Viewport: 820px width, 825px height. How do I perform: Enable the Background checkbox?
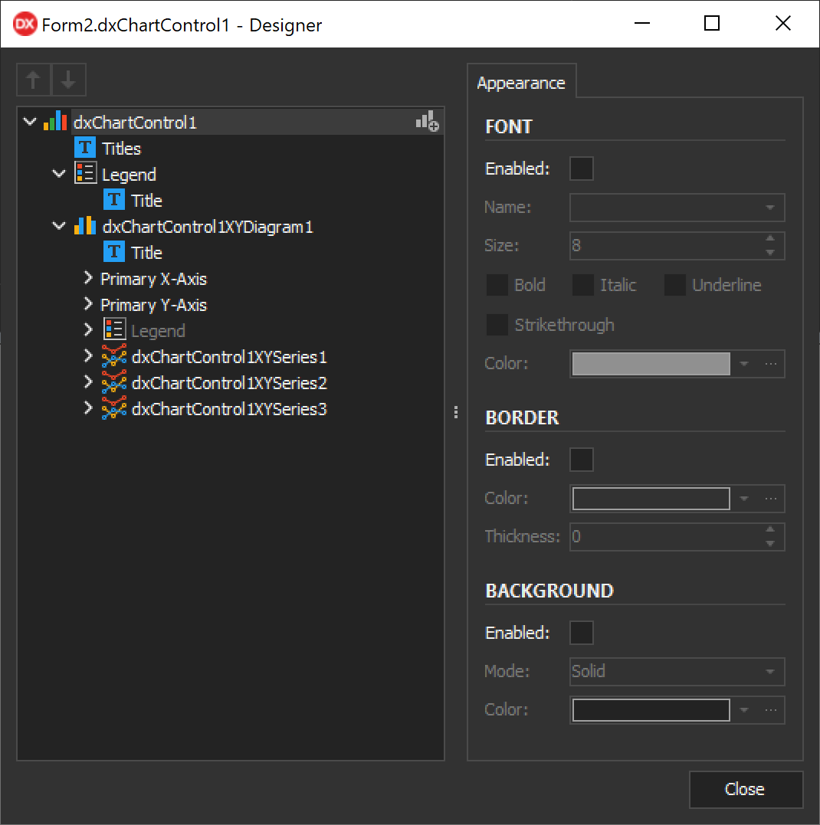click(x=582, y=633)
